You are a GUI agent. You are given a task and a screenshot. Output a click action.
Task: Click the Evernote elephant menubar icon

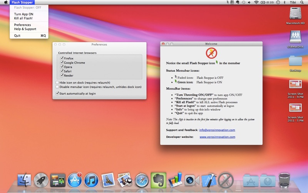[238, 2]
